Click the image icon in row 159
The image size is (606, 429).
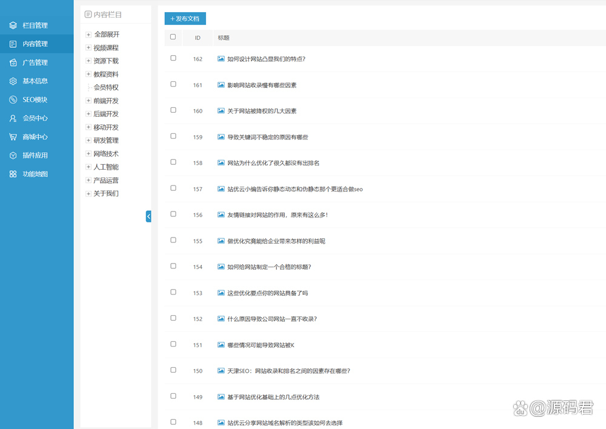221,137
